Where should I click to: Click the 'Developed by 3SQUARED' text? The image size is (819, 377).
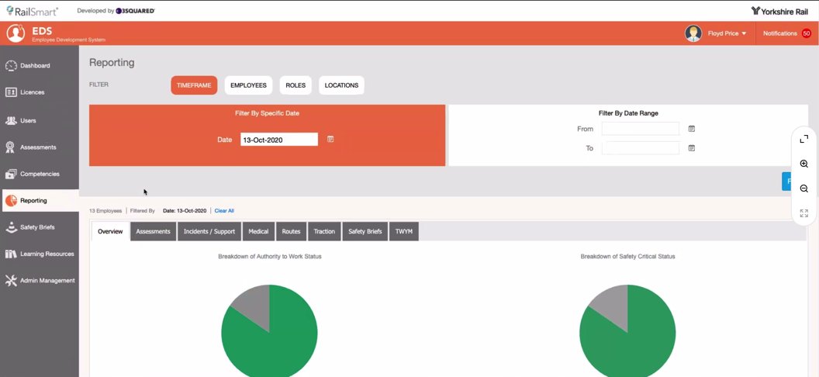[x=116, y=10]
